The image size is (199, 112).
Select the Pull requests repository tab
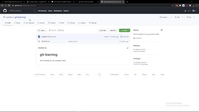tap(29, 23)
